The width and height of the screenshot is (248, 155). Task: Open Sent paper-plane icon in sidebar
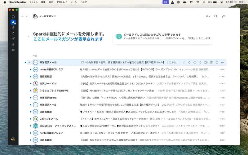[13, 39]
